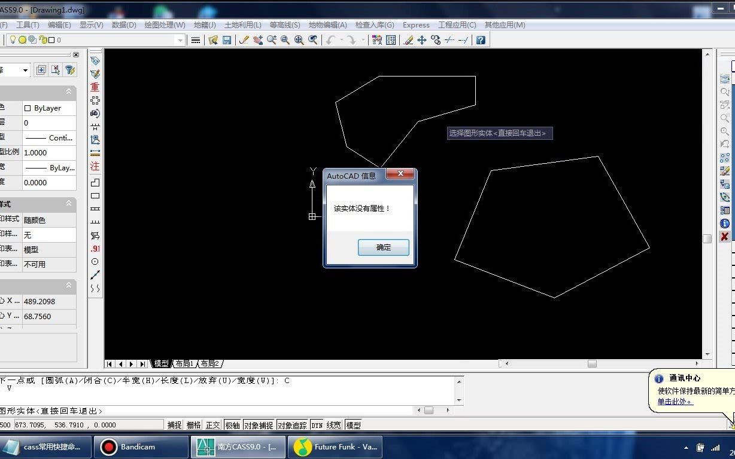Click the Conti... linetype property field

[49, 137]
